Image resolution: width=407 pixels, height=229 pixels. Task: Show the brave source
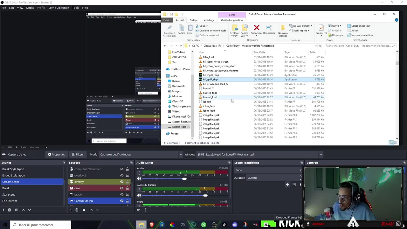(122, 195)
